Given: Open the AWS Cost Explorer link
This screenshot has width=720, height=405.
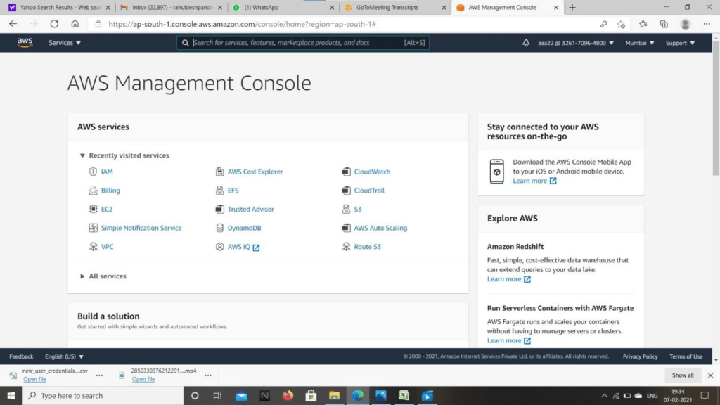Looking at the screenshot, I should point(255,172).
